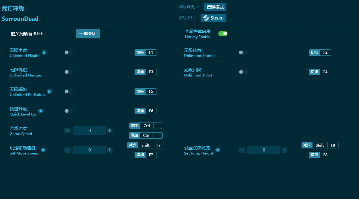
Task: Turn off the global Hotkey Enable toggle
Action: click(x=223, y=34)
